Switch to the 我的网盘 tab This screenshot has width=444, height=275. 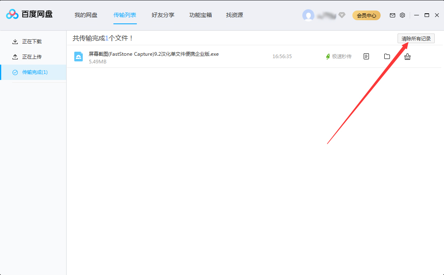coord(86,15)
